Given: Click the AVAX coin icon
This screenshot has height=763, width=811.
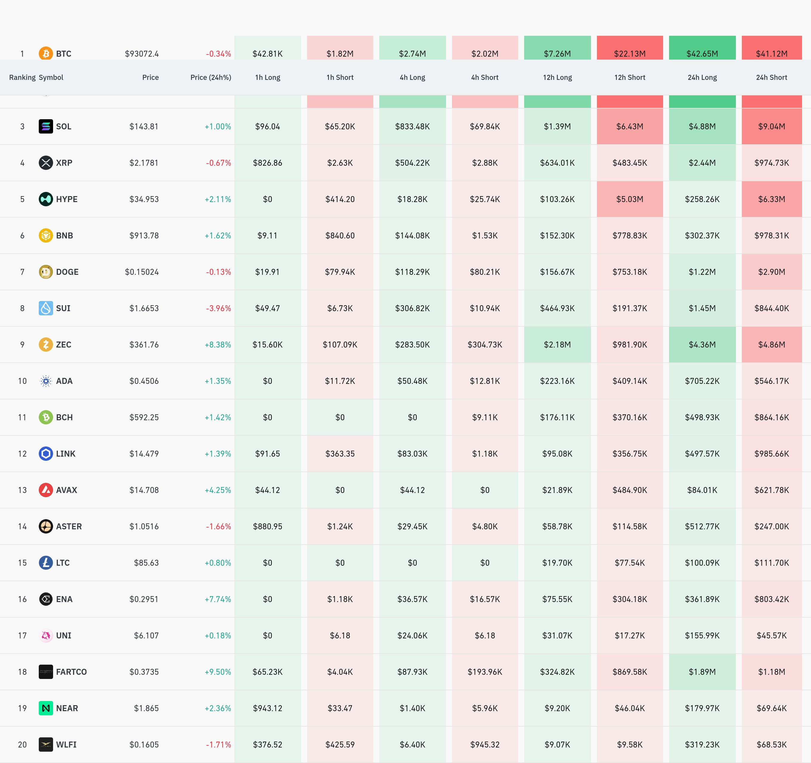Looking at the screenshot, I should pyautogui.click(x=46, y=490).
